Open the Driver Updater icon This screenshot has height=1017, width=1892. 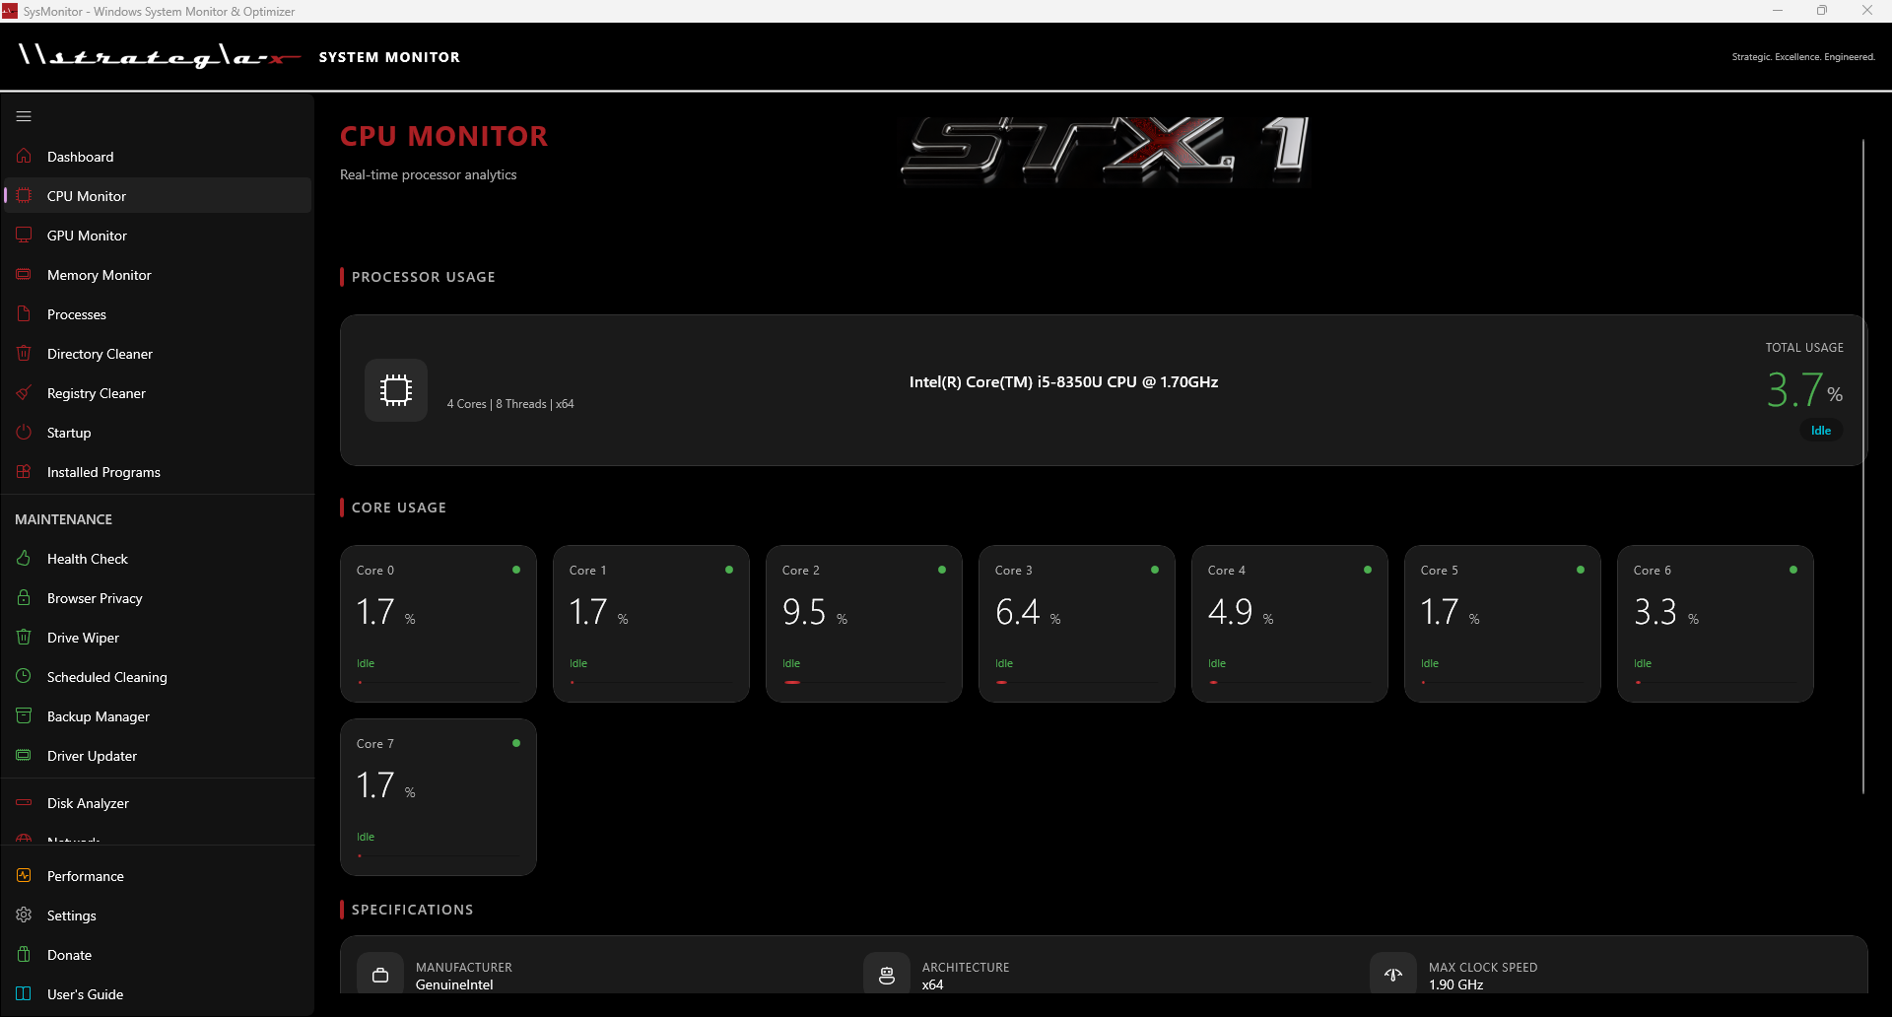coord(24,755)
